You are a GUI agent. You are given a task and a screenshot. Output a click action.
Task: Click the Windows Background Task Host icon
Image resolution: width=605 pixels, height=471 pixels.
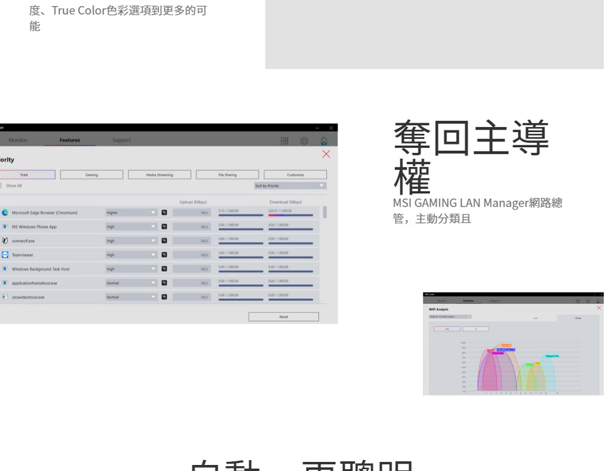(5, 269)
